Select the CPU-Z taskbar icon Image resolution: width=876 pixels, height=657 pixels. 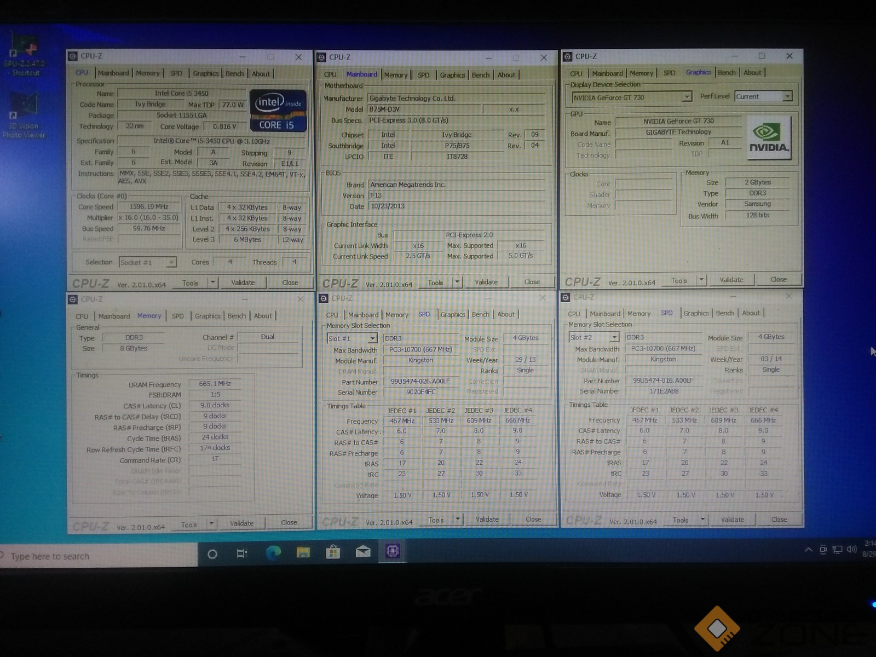pyautogui.click(x=393, y=551)
